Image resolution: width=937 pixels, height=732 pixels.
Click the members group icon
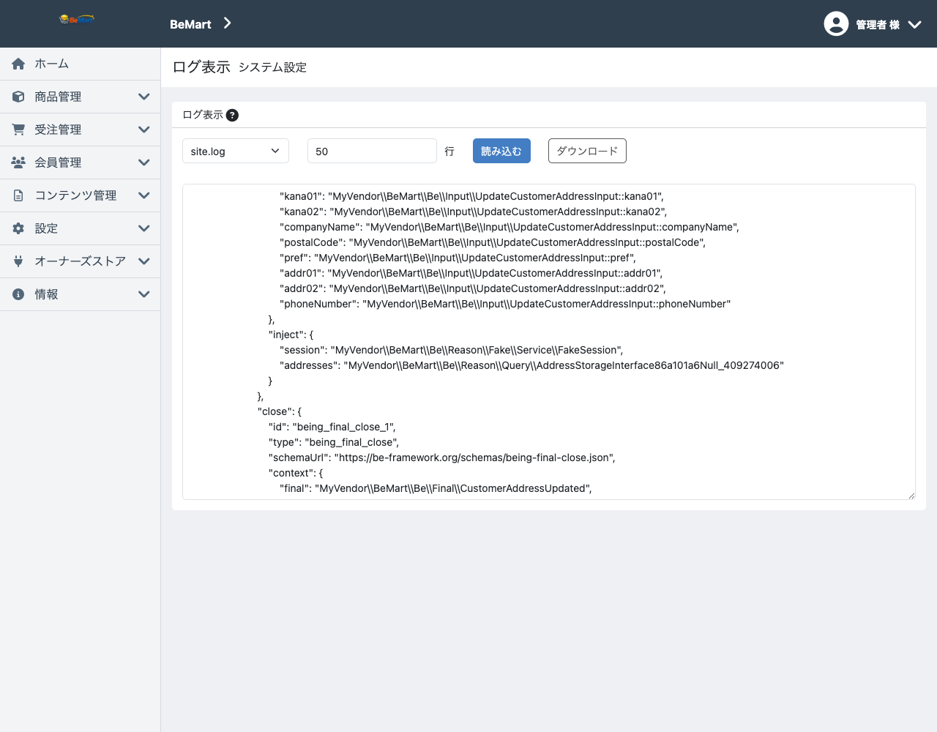[x=18, y=163]
